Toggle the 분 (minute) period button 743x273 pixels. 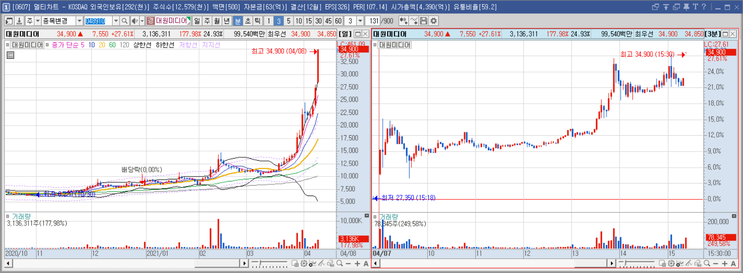[x=238, y=21]
